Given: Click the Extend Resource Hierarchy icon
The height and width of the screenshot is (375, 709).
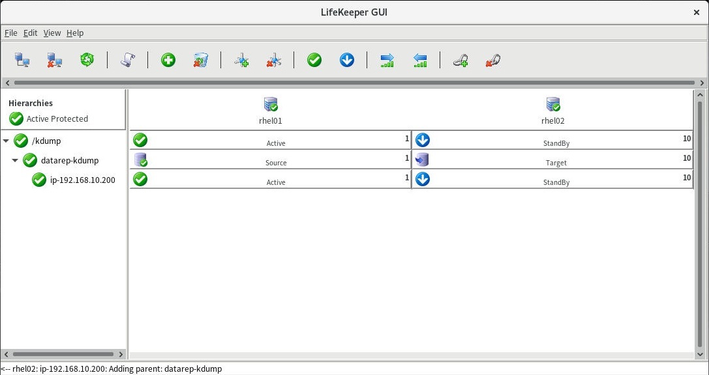Looking at the screenshot, I should pyautogui.click(x=387, y=61).
